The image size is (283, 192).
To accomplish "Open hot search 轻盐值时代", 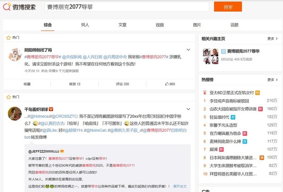I will (219, 117).
